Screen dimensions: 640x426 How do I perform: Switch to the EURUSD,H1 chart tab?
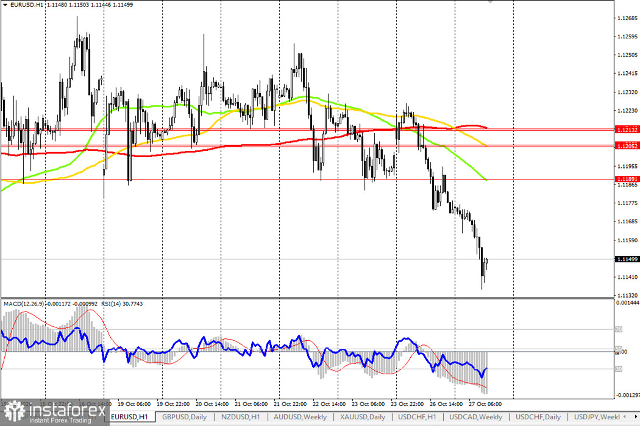tap(129, 417)
